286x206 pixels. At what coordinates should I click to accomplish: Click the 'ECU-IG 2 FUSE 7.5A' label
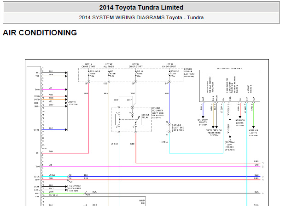175,73
